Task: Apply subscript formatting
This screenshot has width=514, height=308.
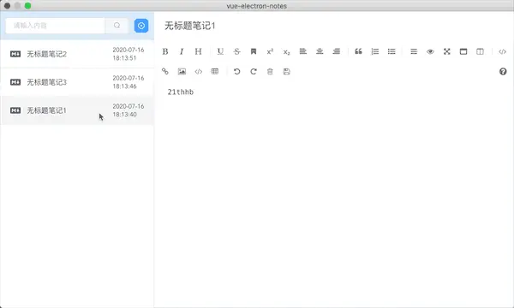Action: pos(286,51)
